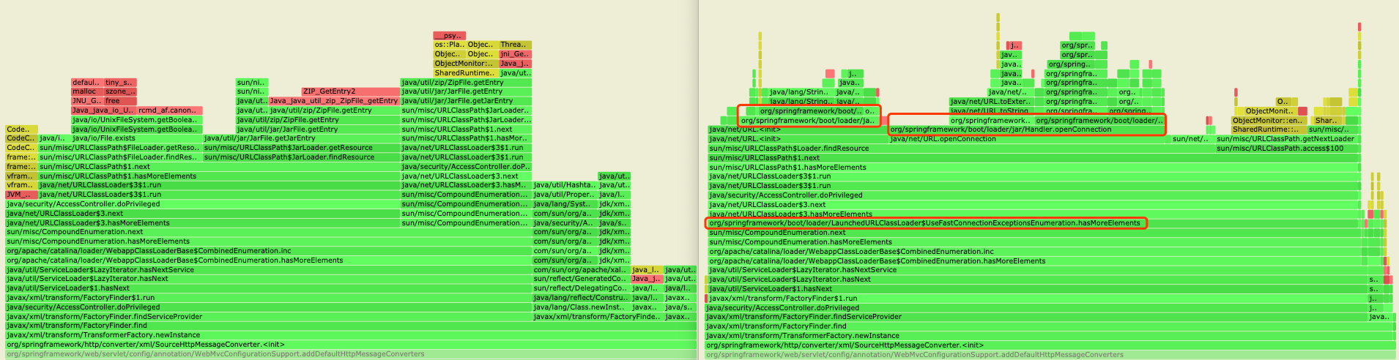
Task: Select the java/io/File.exists frame
Action: click(136, 138)
